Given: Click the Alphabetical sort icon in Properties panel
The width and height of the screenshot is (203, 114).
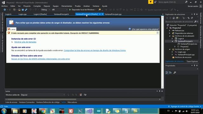Looking at the screenshot, I should pyautogui.click(x=171, y=73).
